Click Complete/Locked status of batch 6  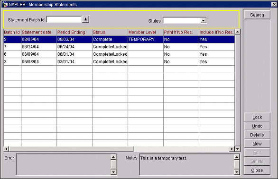(x=110, y=54)
